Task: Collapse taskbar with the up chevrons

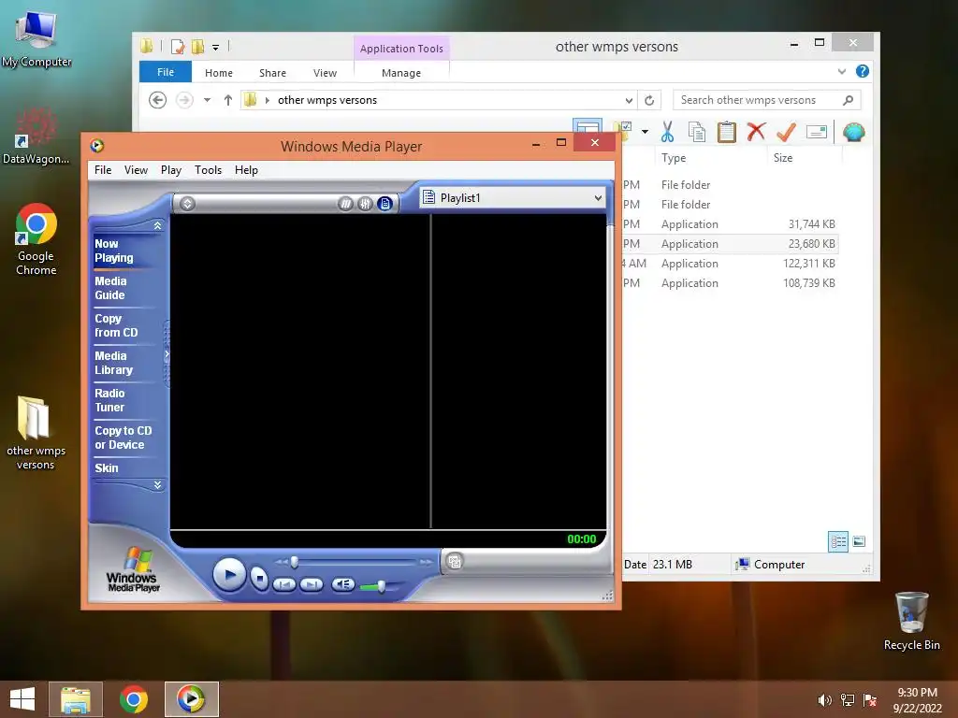Action: click(x=157, y=226)
